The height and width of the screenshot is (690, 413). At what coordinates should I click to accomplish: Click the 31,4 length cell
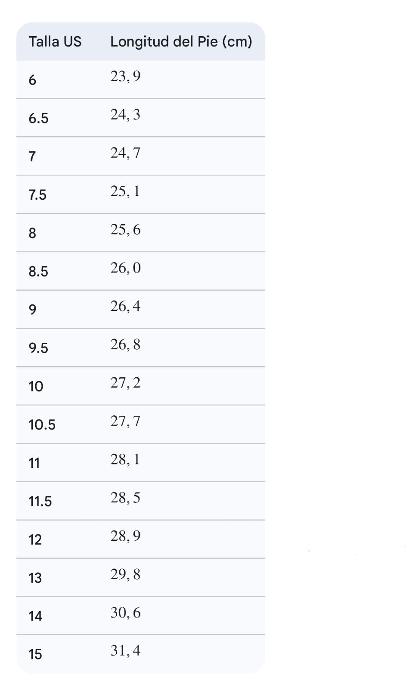pyautogui.click(x=125, y=651)
